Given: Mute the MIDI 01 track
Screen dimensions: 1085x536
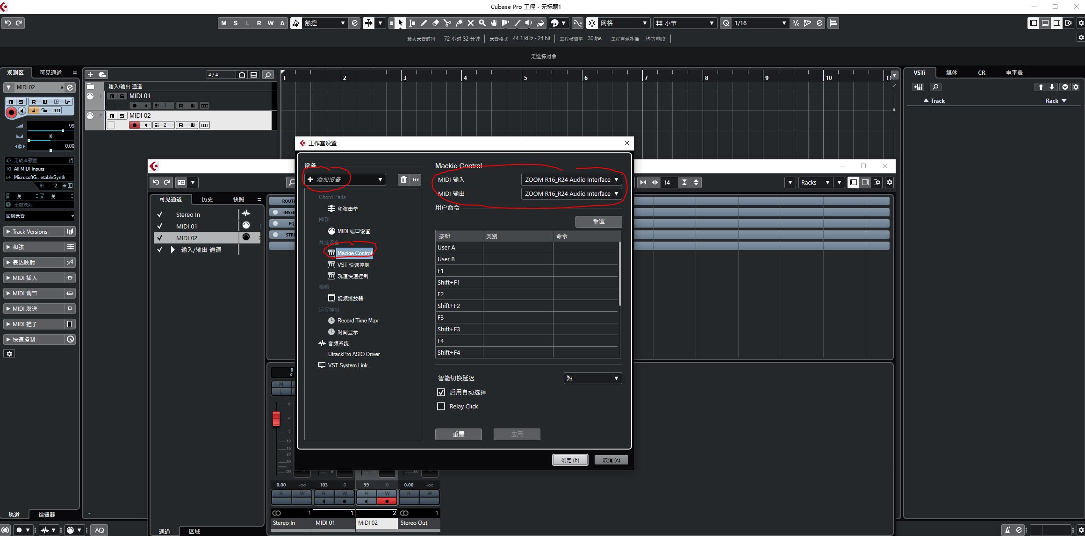Looking at the screenshot, I should coord(112,96).
